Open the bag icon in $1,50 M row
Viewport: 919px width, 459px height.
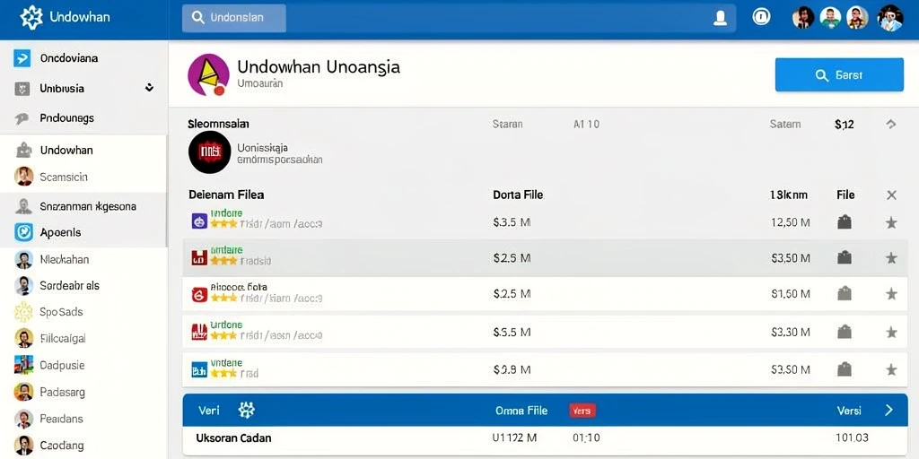coord(844,293)
